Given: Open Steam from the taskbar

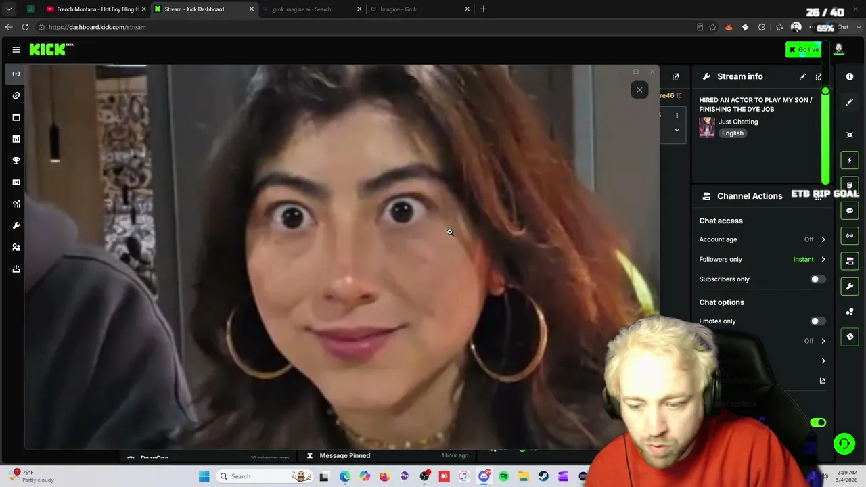Looking at the screenshot, I should [543, 476].
